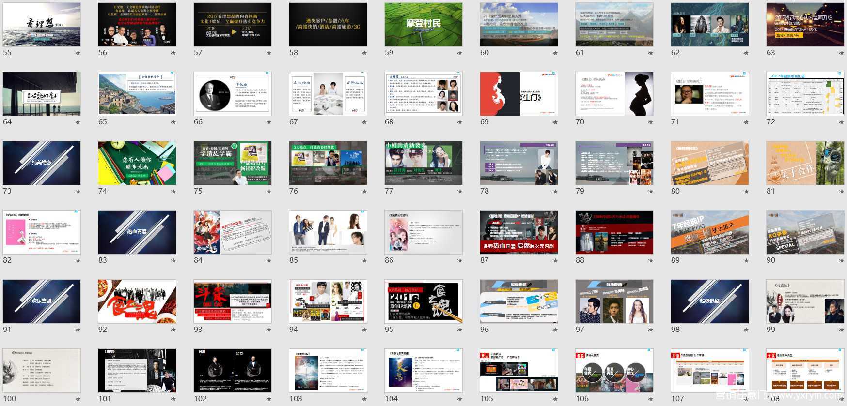Click the transition star icon for slide 70
This screenshot has height=406, width=847.
click(651, 122)
